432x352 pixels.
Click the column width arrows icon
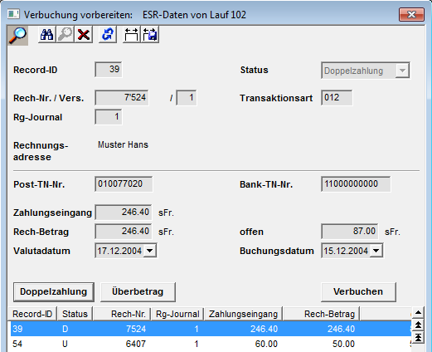[132, 35]
